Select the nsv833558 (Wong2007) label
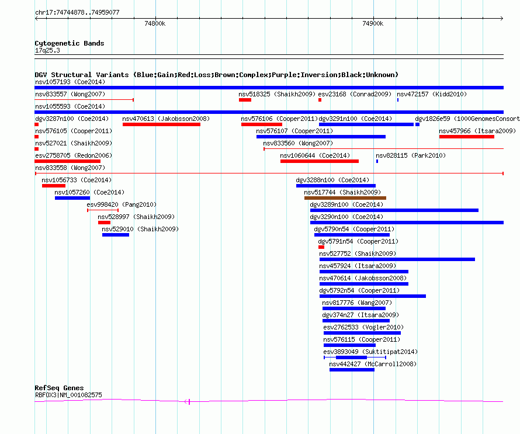The image size is (520, 434). 70,168
